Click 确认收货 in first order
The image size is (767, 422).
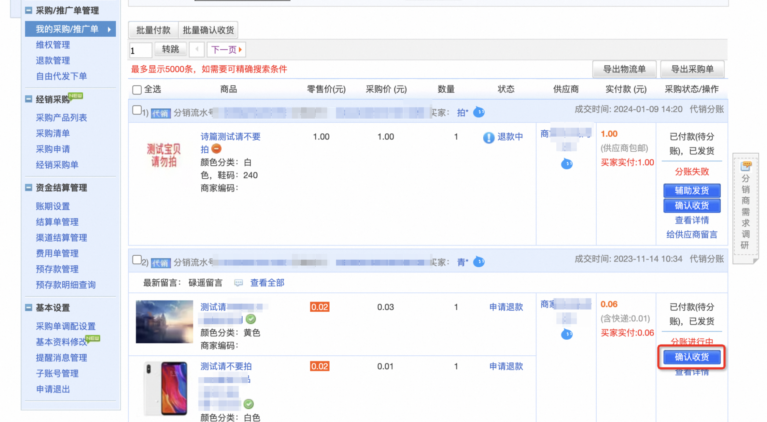click(692, 206)
